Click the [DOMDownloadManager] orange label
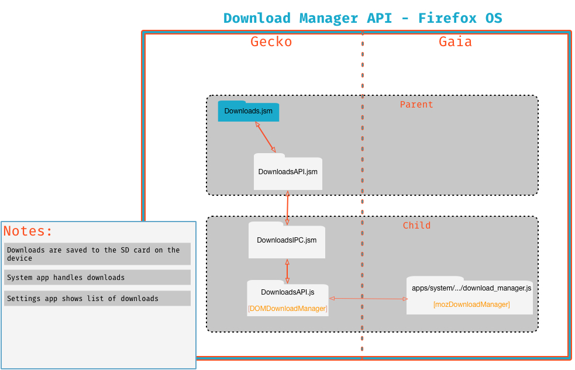575x370 pixels. [x=288, y=309]
